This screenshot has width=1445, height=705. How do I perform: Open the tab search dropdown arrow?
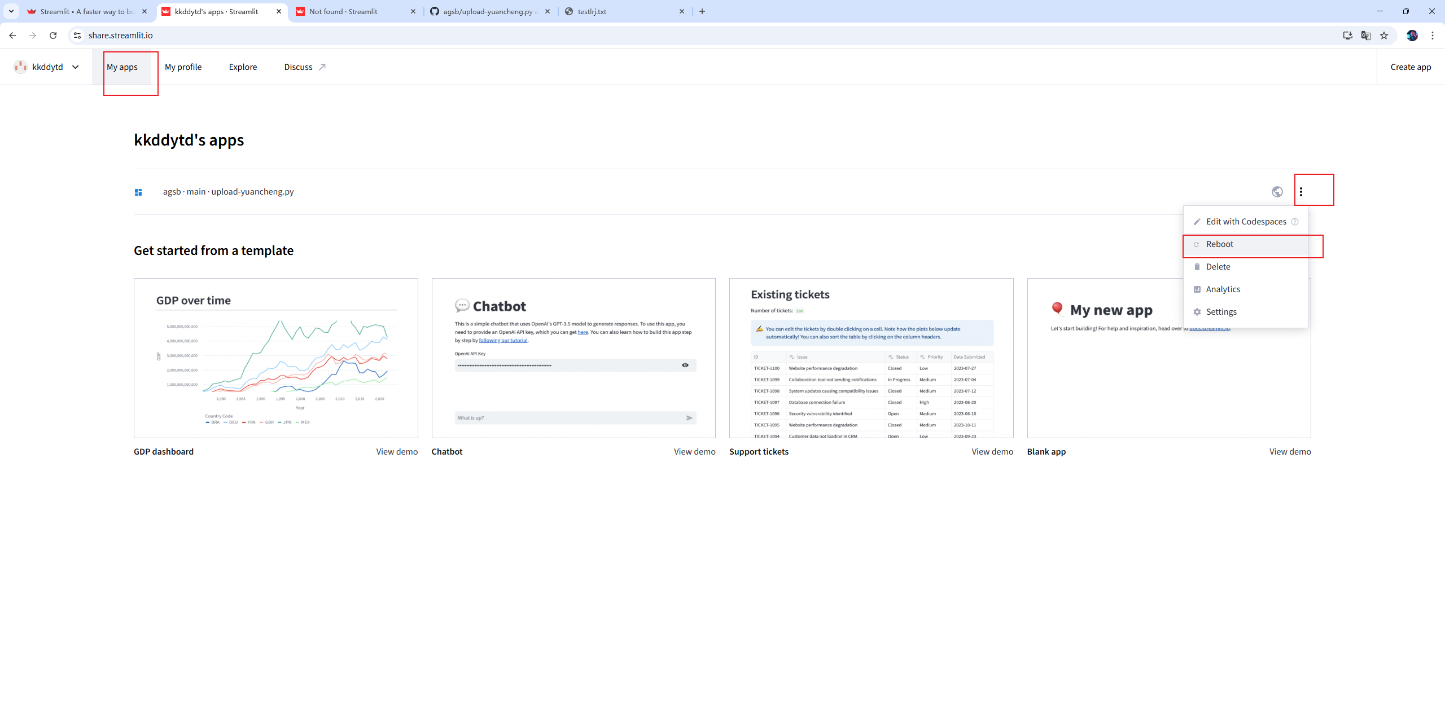click(x=11, y=11)
